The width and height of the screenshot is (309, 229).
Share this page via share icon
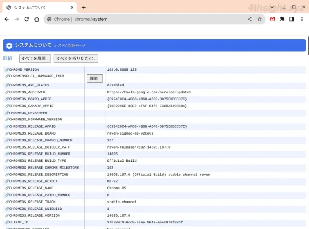(x=250, y=19)
